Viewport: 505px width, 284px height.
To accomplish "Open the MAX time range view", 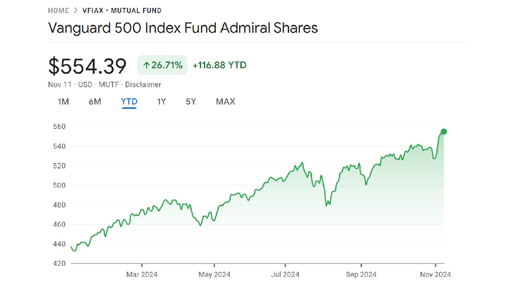I will click(x=225, y=102).
